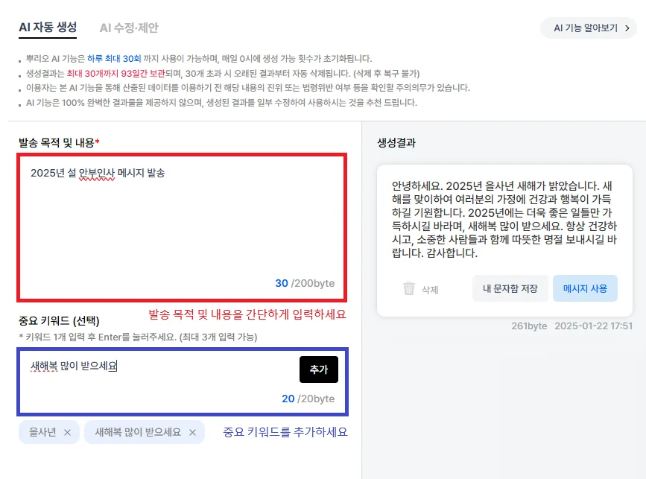Viewport: 646px width, 479px height.
Task: Click the trash icon on the generated result
Action: (408, 289)
